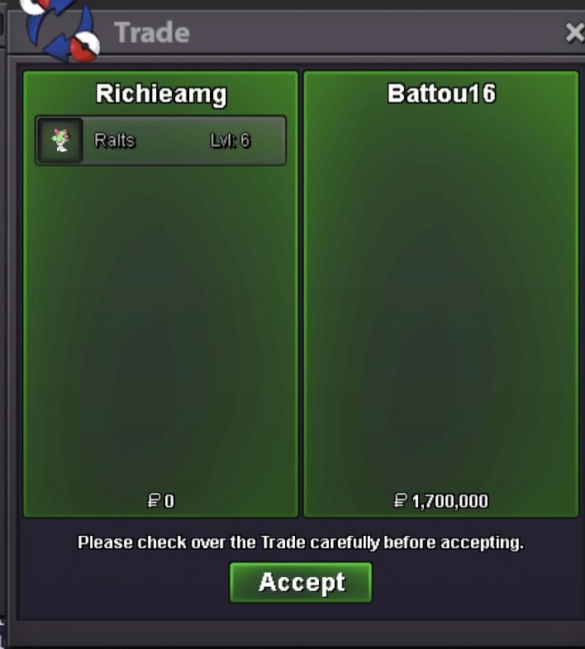Select the Ralts Lvl 6 trade entry
Image resolution: width=585 pixels, height=649 pixels.
pos(161,140)
